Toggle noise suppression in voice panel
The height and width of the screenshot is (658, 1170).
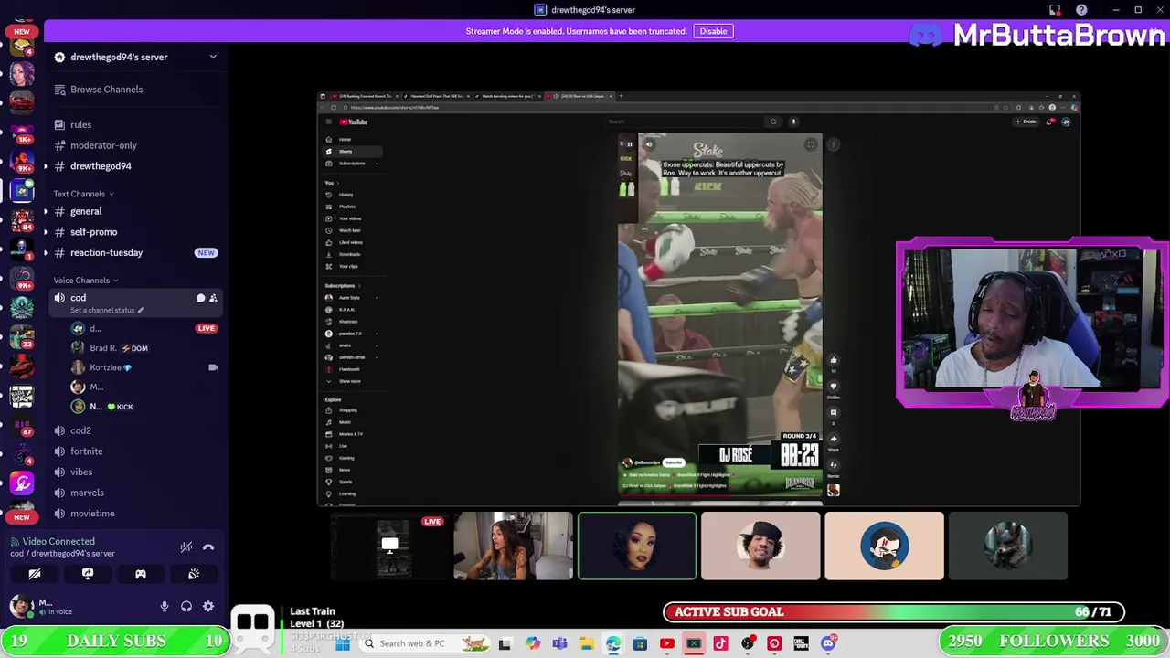186,547
